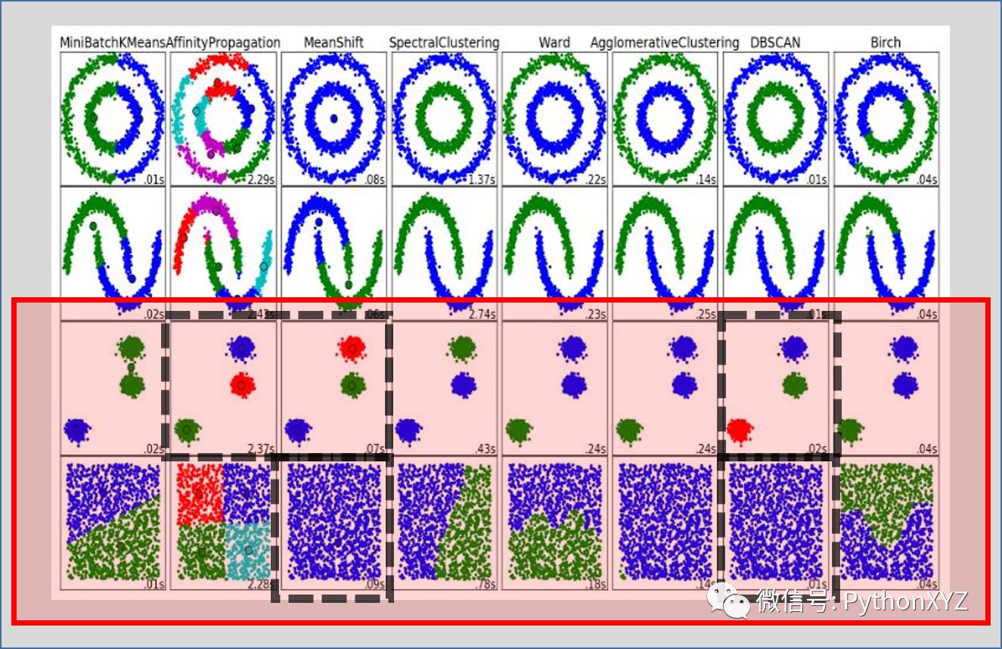Screen dimensions: 1002x649
Task: Select the SpectralClustering concentric circles plot
Action: coord(445,119)
